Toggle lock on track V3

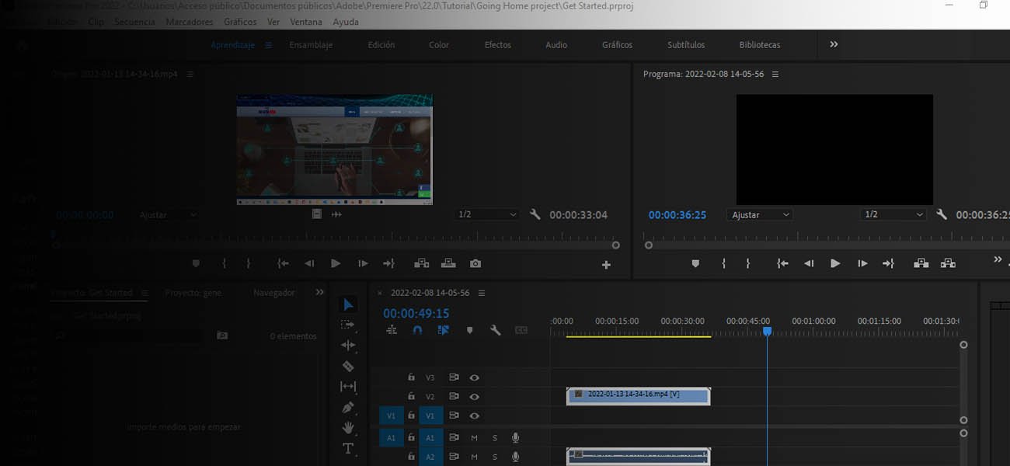point(411,377)
